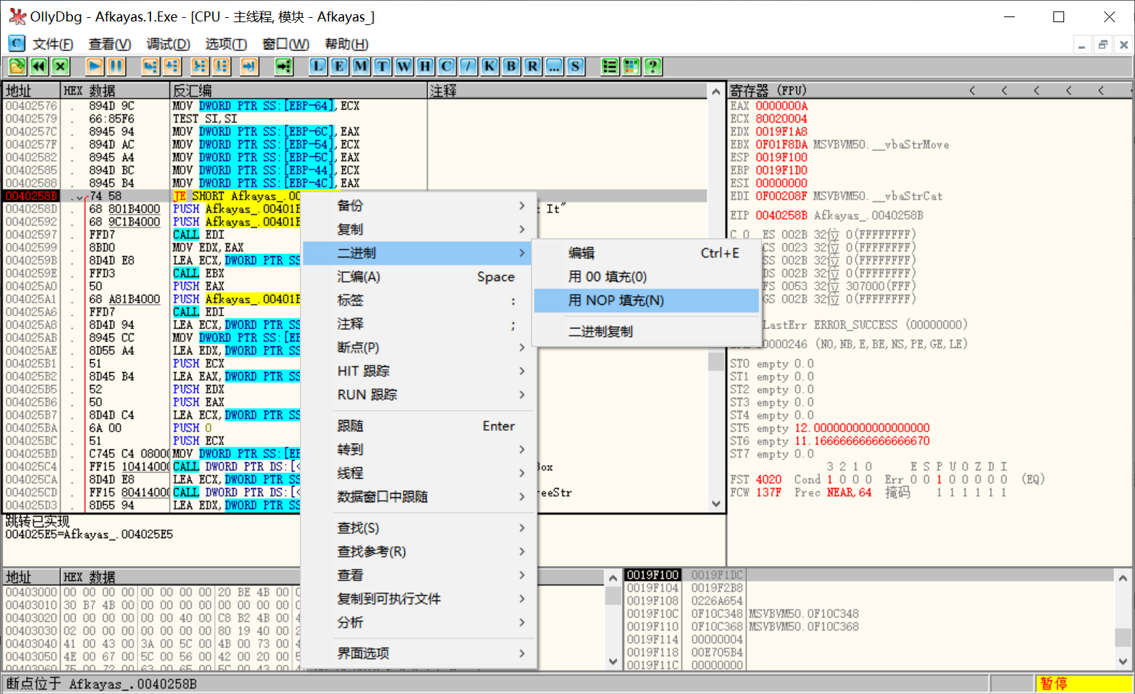Viewport: 1135px width, 694px height.
Task: Select 用 NOP 填充(N) in submenu
Action: 646,300
